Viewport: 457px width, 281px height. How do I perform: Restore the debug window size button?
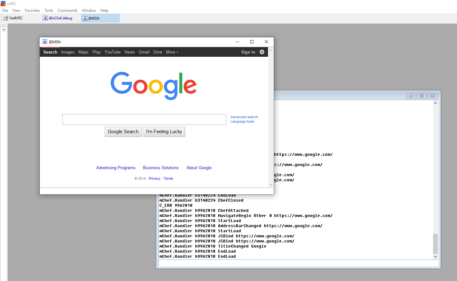[x=422, y=96]
